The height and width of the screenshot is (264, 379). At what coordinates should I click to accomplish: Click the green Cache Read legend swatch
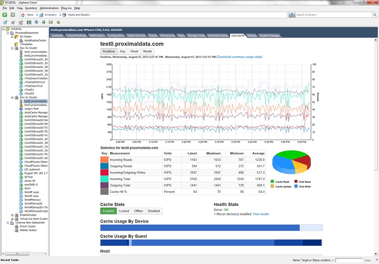click(x=272, y=182)
